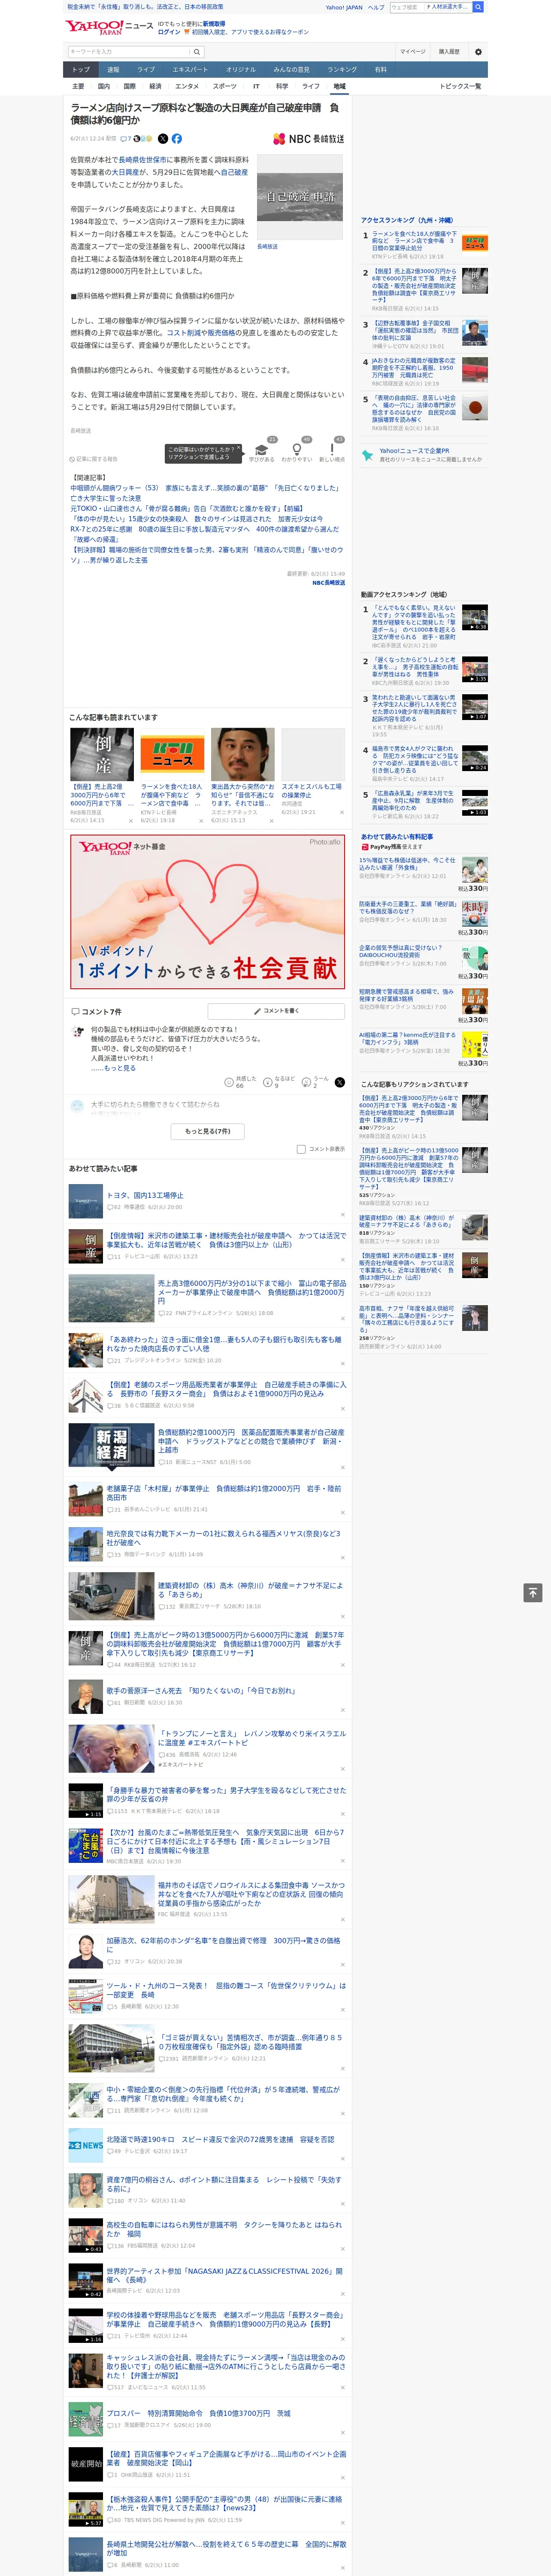This screenshot has width=551, height=2576.
Task: Click the 記事に関する報告 link
Action: (94, 459)
